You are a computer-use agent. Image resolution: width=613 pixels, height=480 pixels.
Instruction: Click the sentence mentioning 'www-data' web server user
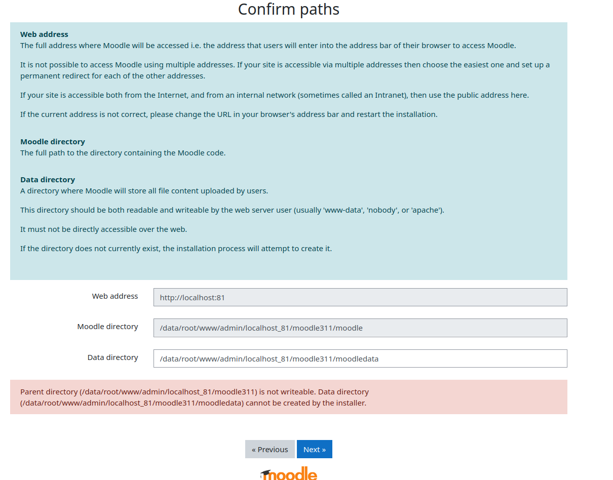[232, 210]
